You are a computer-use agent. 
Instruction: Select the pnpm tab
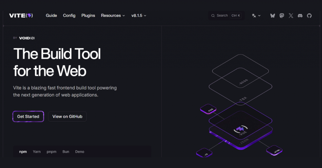tap(52, 152)
